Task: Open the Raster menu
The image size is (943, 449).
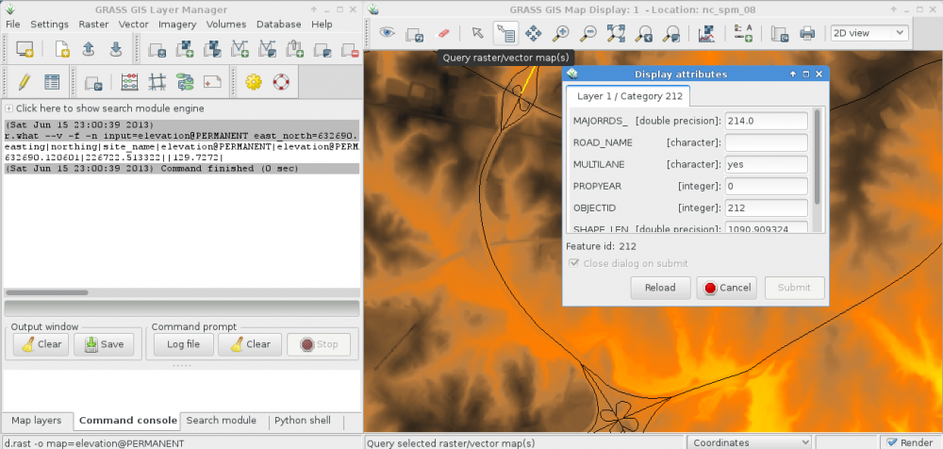Action: pos(93,24)
